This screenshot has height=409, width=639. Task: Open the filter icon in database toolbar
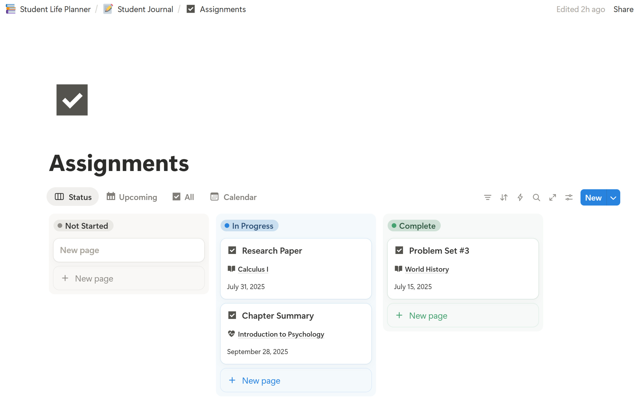pos(487,197)
